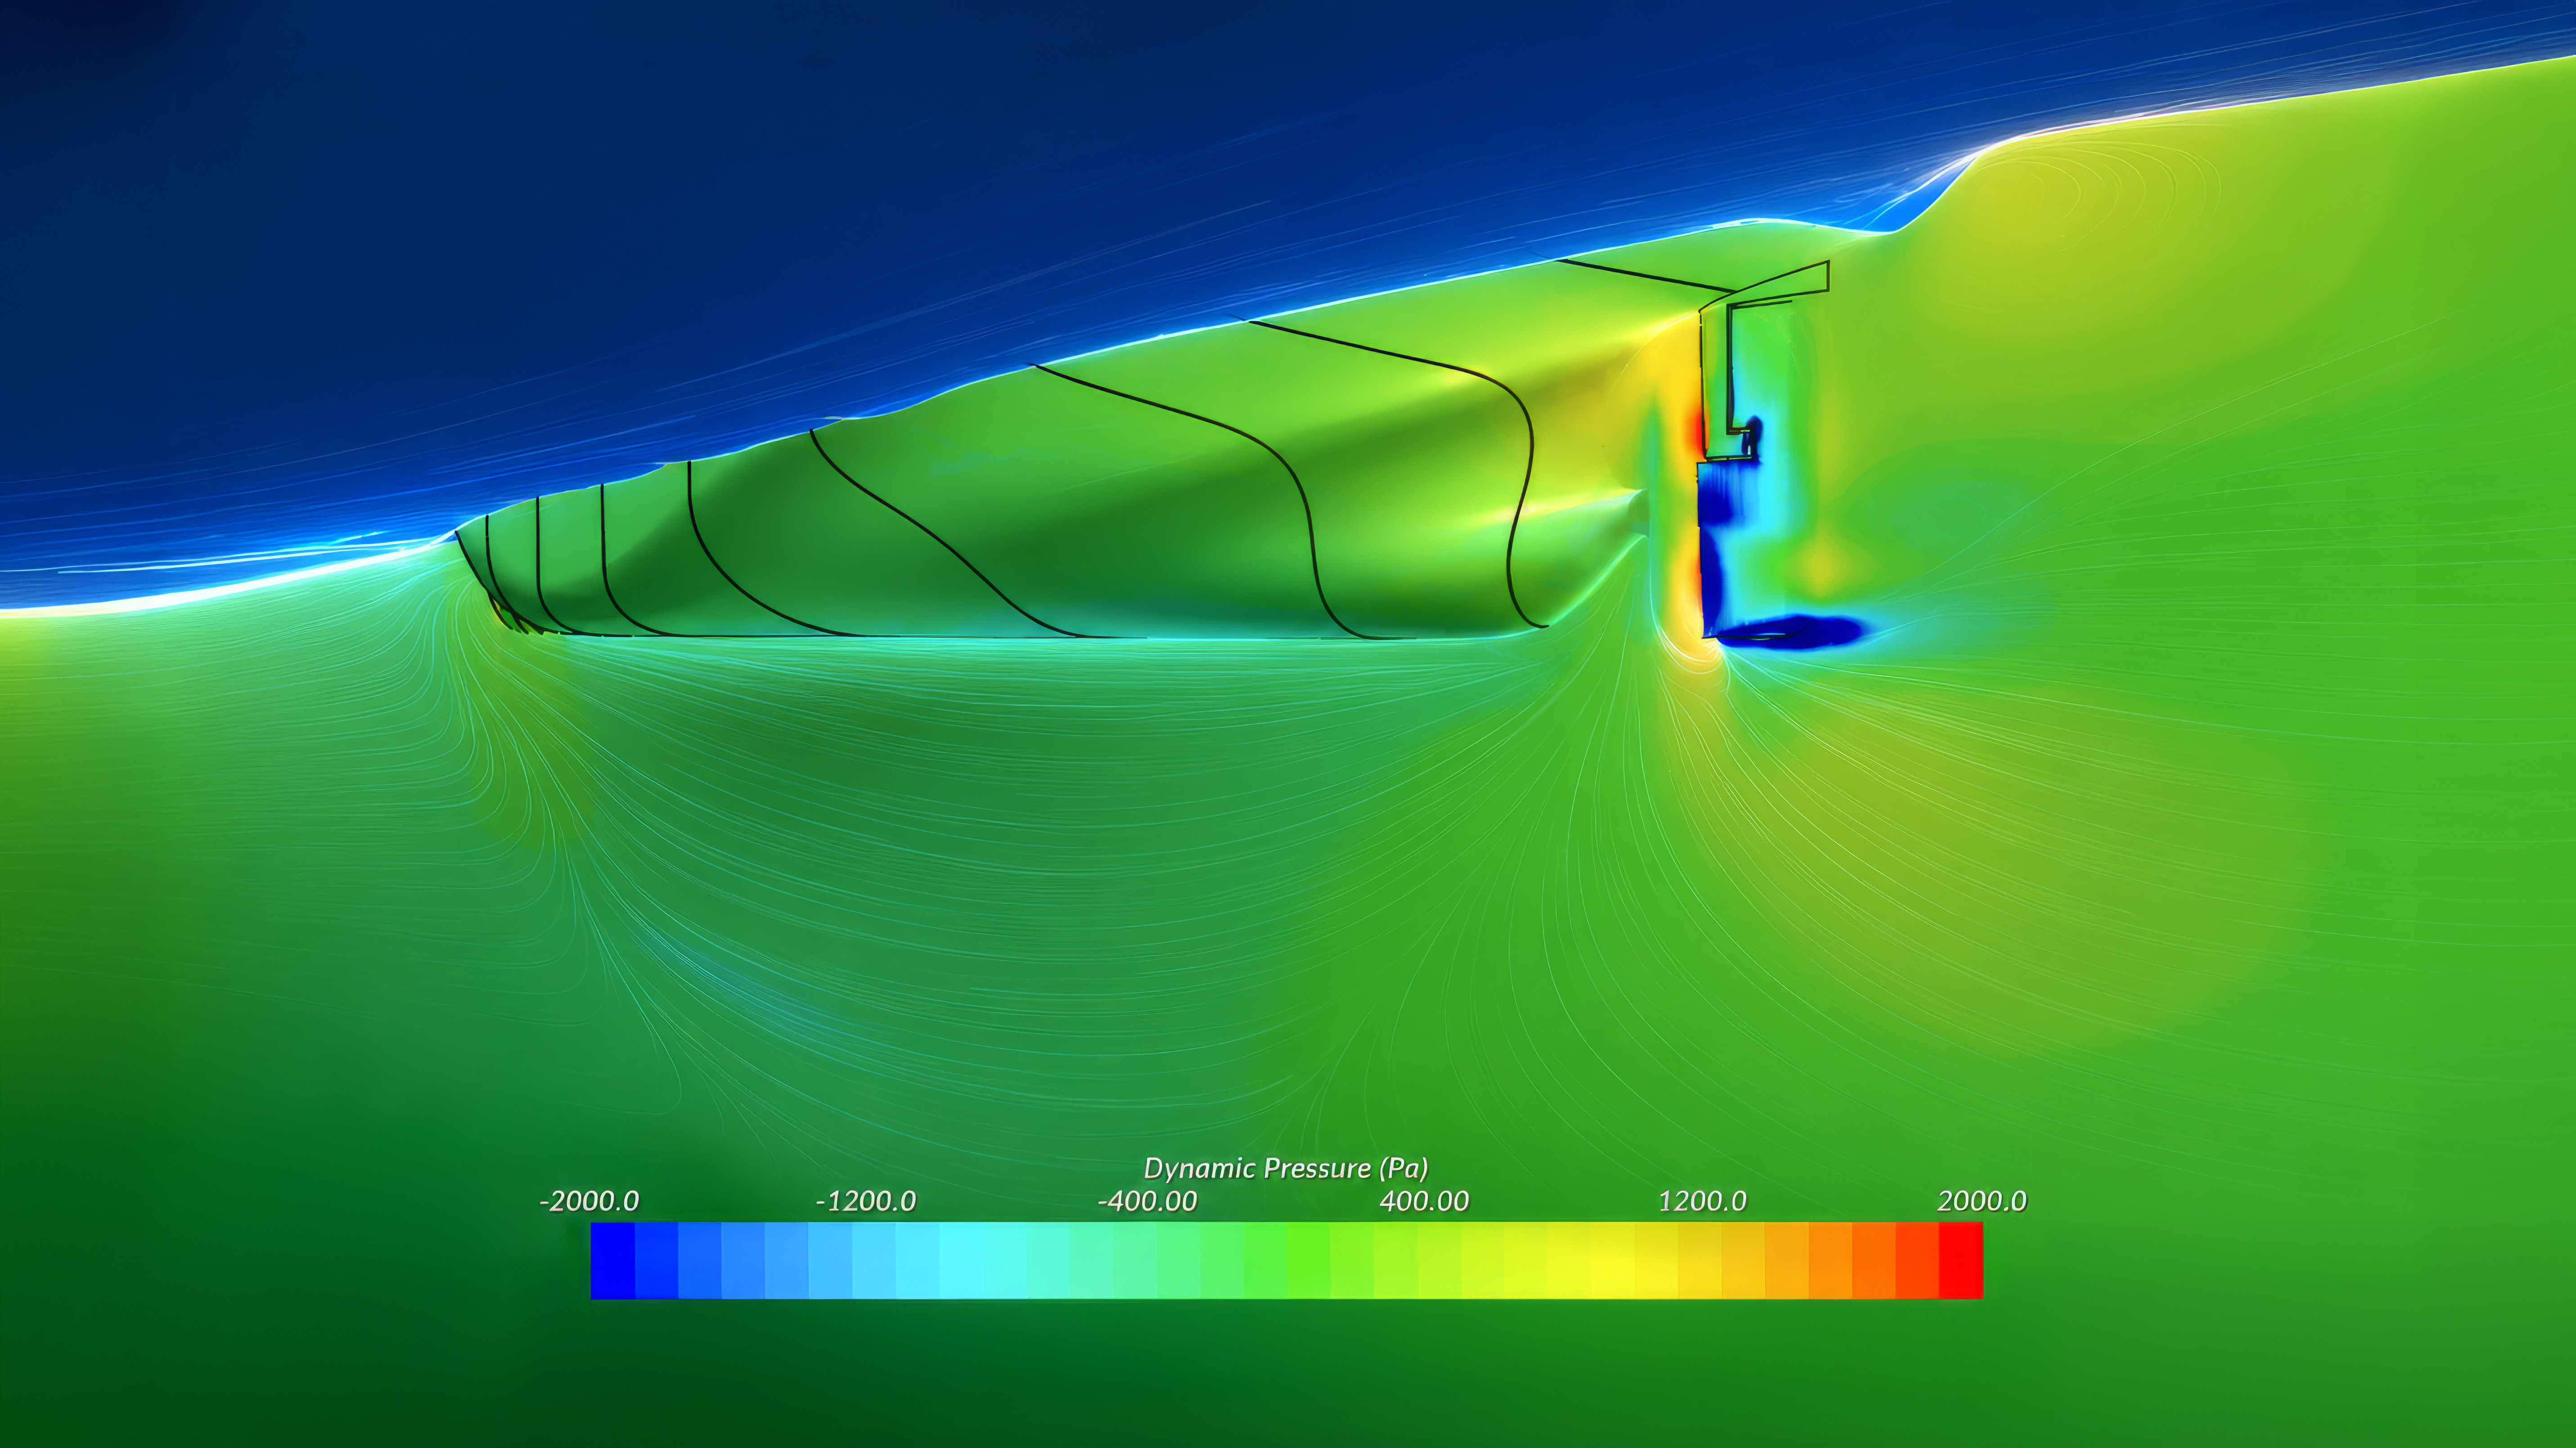Click the cyan section of color bar
This screenshot has width=2576, height=1448.
961,1261
